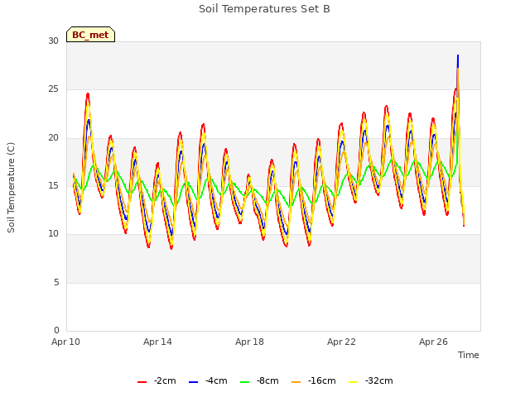Click the chart title Soil Temperatures Set B
This screenshot has height=397, width=530.
[x=264, y=9]
